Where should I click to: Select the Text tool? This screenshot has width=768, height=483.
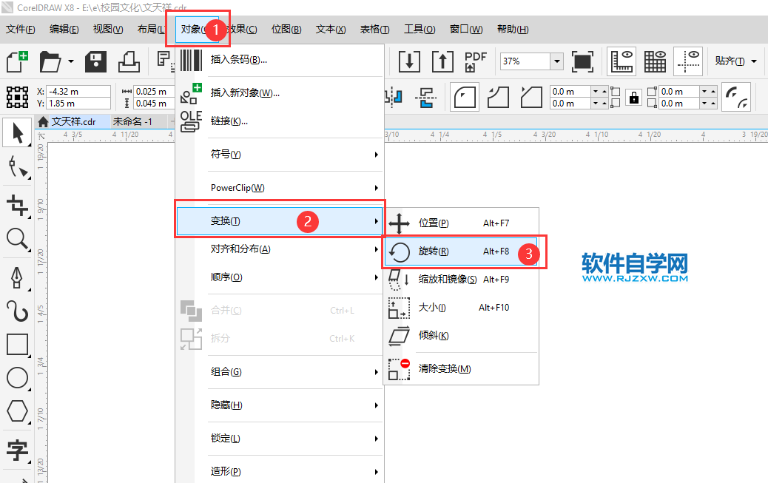tap(16, 445)
